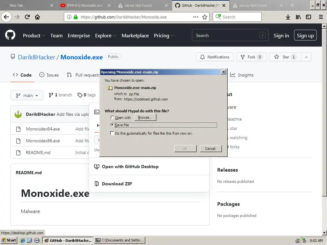Image resolution: width=327 pixels, height=245 pixels.
Task: Click the GitHub Desktop download icon
Action: pyautogui.click(x=96, y=167)
